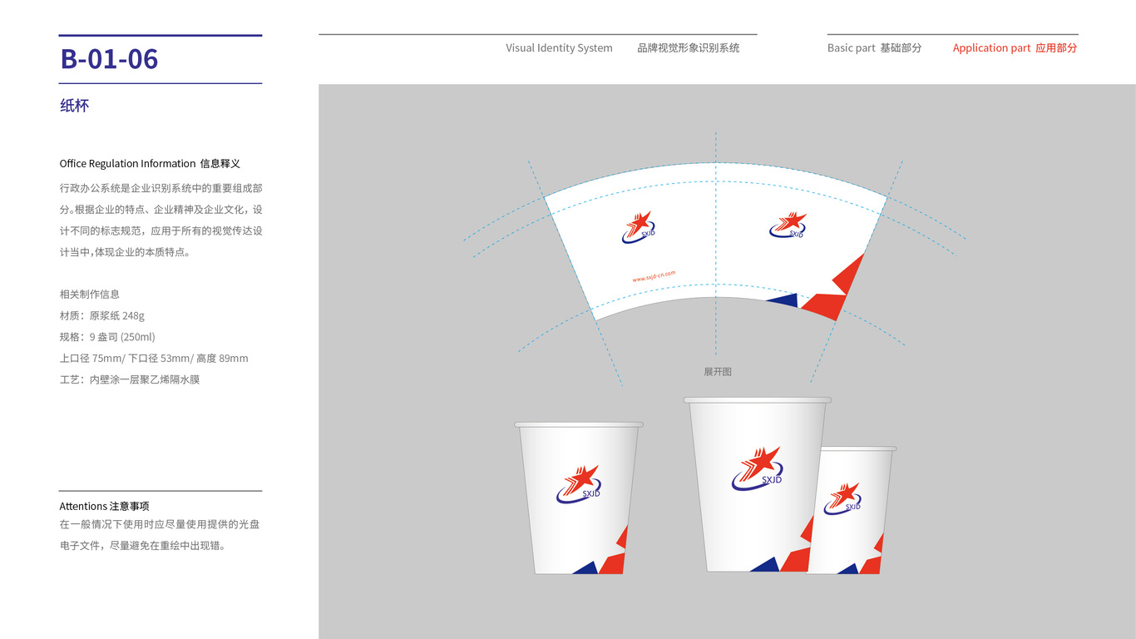Click the small right paper cup mockup

pyautogui.click(x=852, y=510)
